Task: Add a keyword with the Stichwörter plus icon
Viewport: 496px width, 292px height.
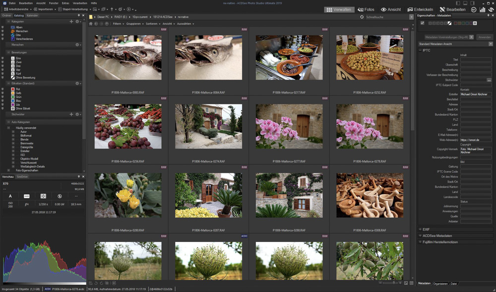Action: [71, 114]
